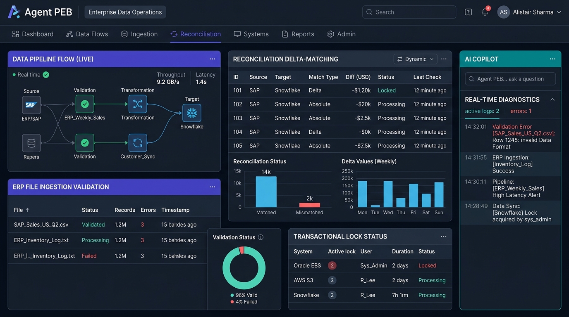Screen dimensions: 569x317
Task: Open Data Pipeline Flow panel options menu
Action: [212, 59]
